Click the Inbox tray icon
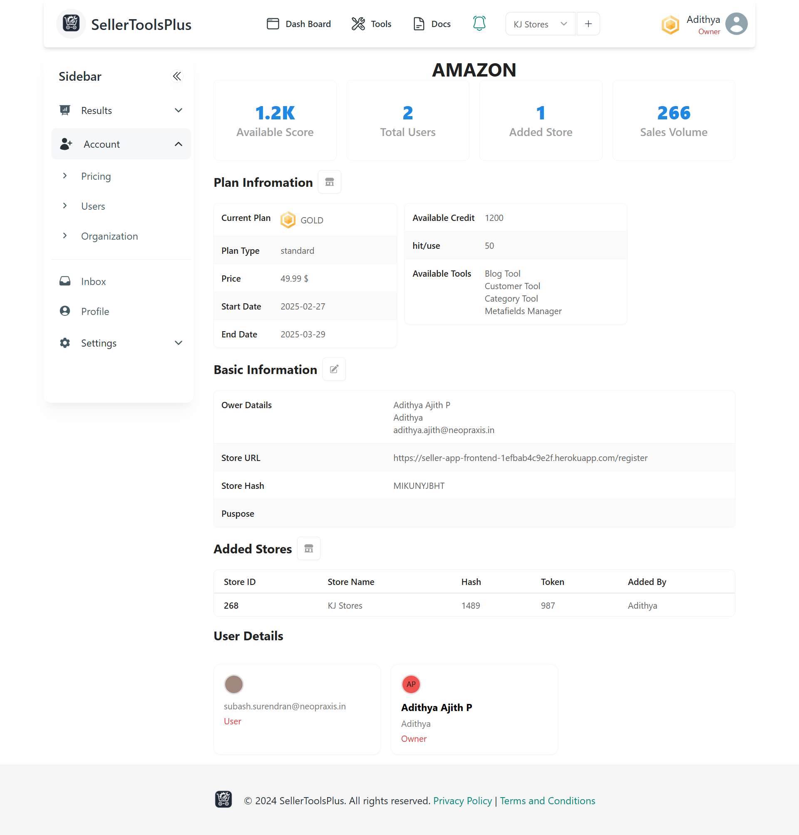 click(65, 281)
